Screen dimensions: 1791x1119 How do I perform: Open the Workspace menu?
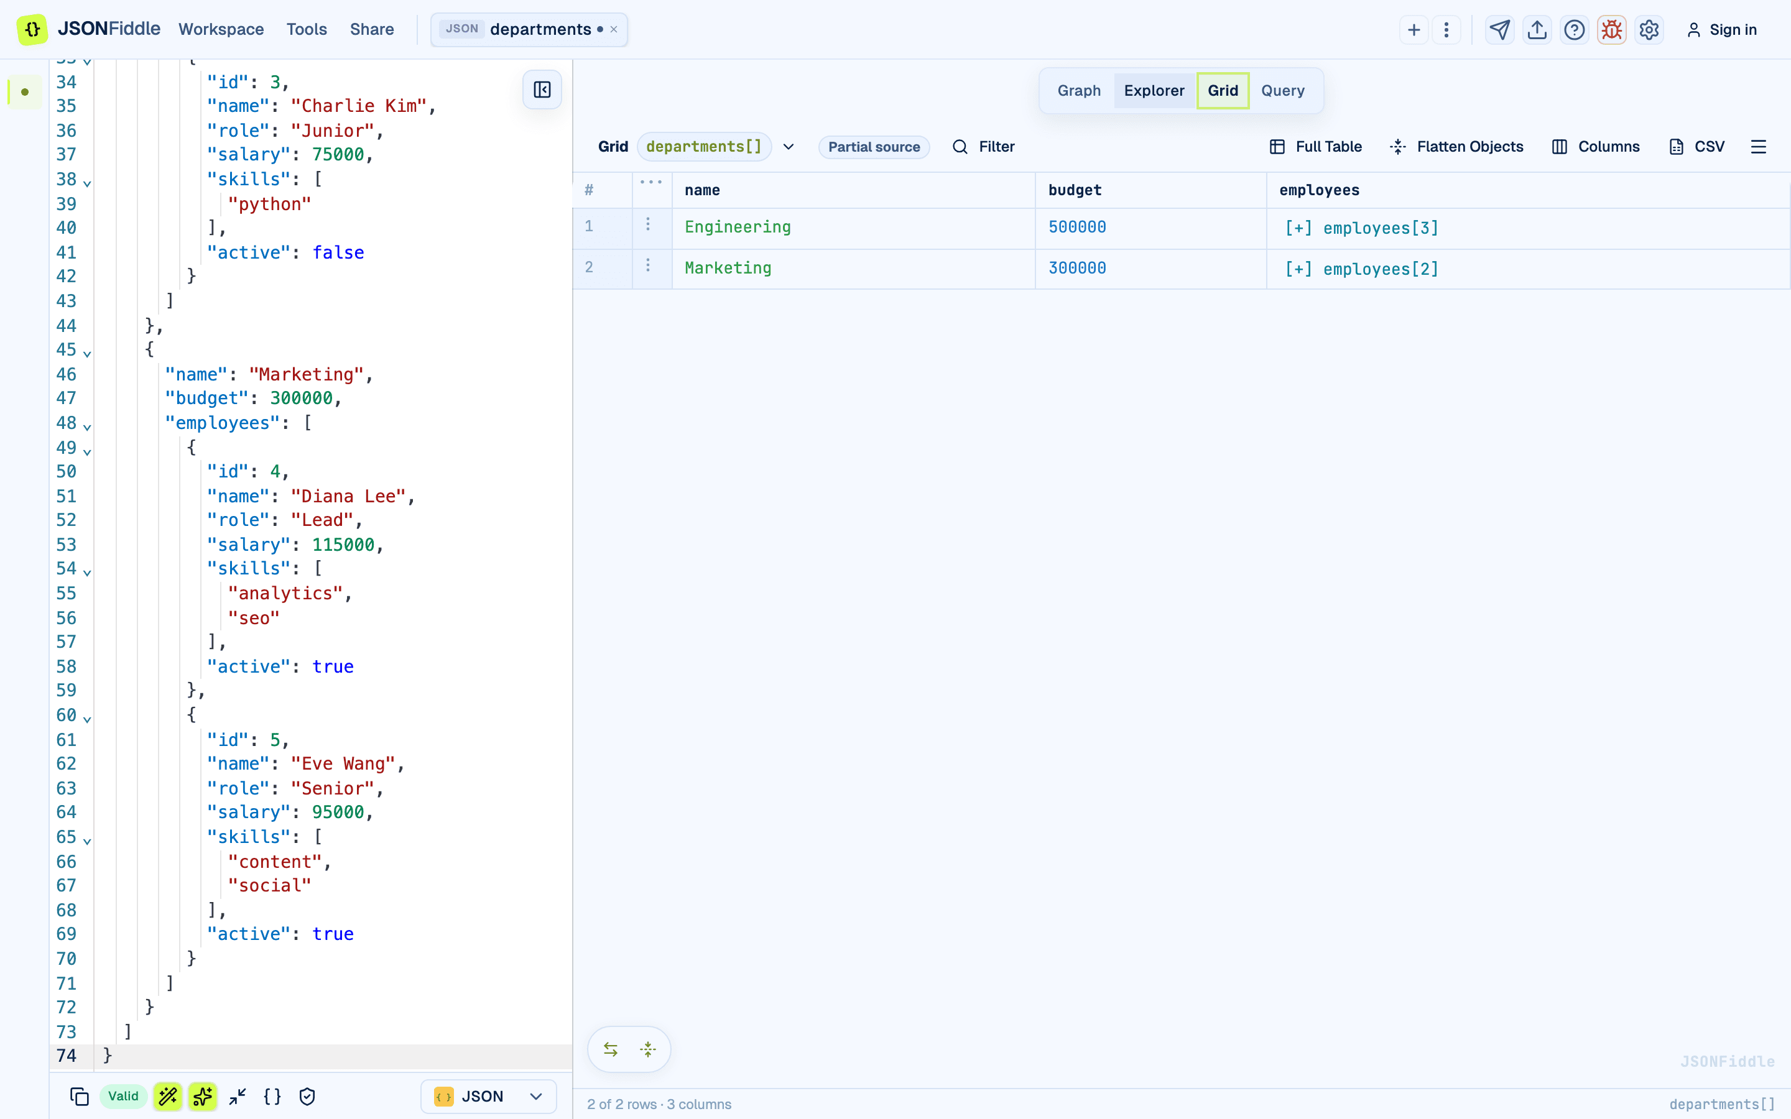pyautogui.click(x=221, y=30)
